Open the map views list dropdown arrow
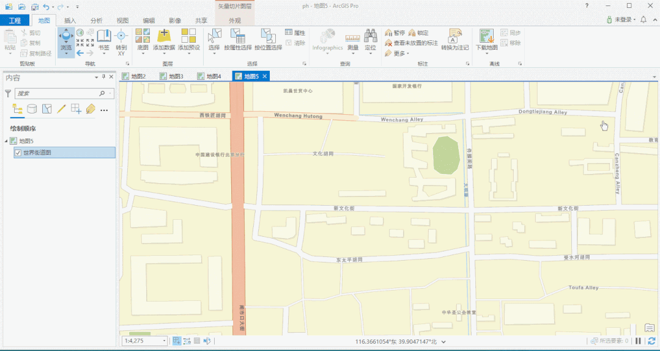Image resolution: width=660 pixels, height=351 pixels. click(x=654, y=78)
